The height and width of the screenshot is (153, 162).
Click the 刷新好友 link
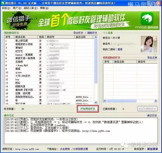coord(92,33)
